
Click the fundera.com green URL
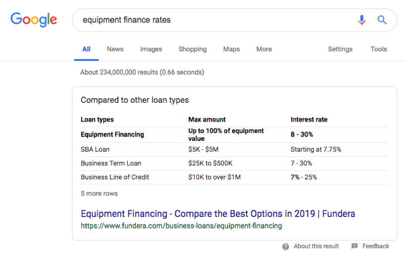pos(181,226)
